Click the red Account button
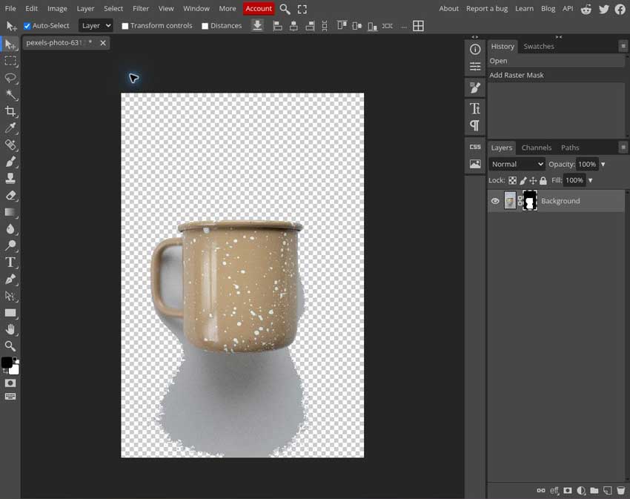Screen dimensions: 630x499 [x=259, y=8]
